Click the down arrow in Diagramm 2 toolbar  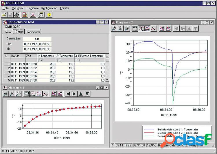195,29
